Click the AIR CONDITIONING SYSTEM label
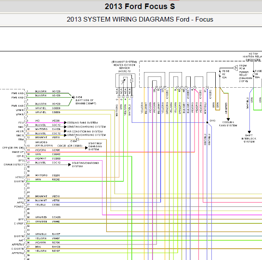 85,131
